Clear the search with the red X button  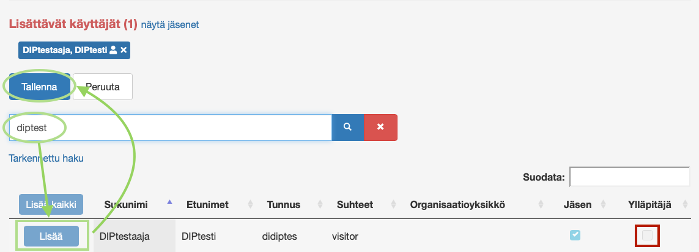point(380,127)
